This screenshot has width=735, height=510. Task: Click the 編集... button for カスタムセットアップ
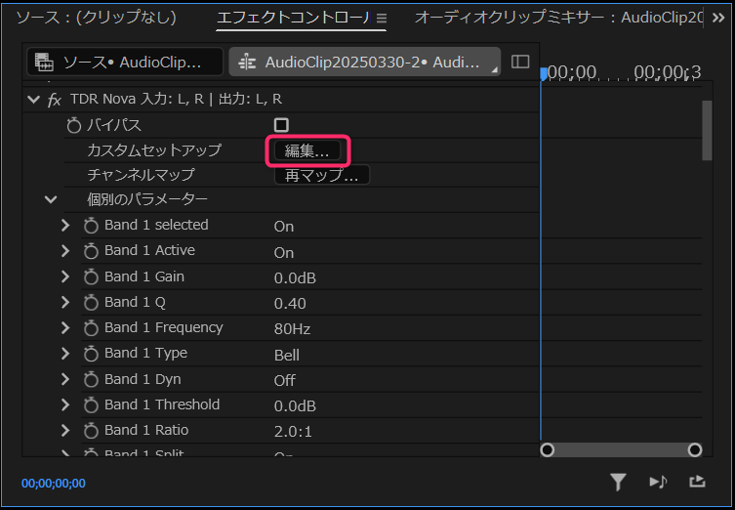click(307, 150)
